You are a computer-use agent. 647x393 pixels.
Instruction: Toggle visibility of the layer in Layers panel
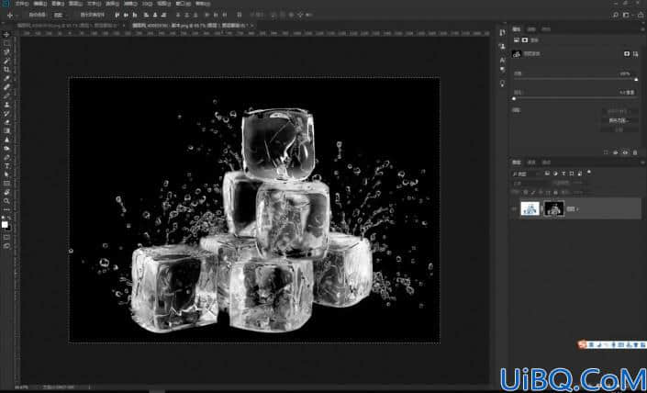(x=515, y=208)
